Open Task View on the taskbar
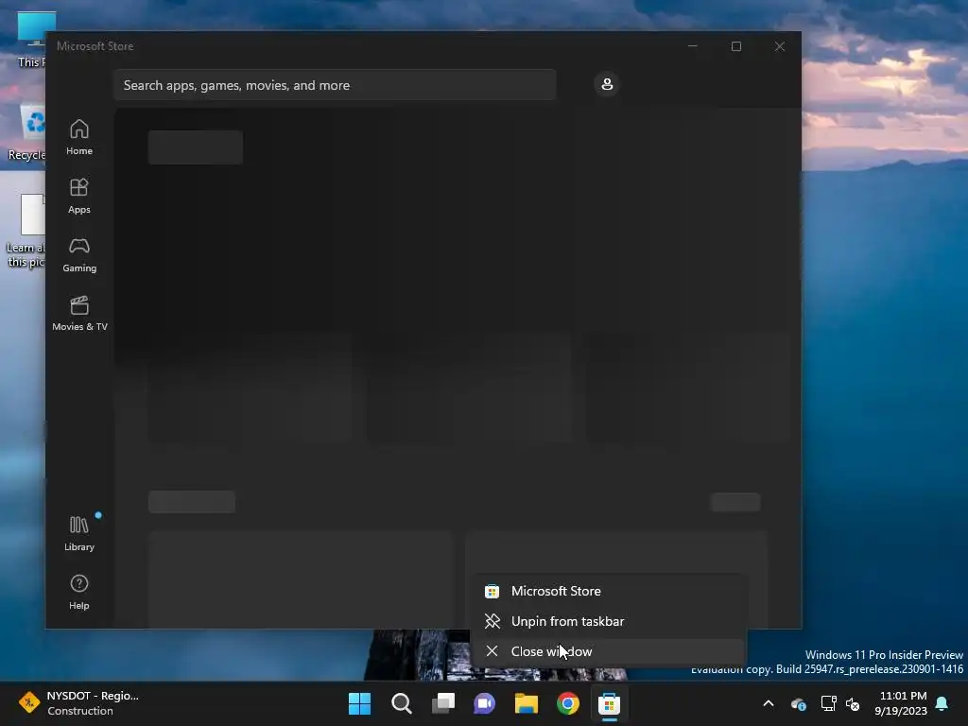The image size is (968, 726). pyautogui.click(x=442, y=703)
